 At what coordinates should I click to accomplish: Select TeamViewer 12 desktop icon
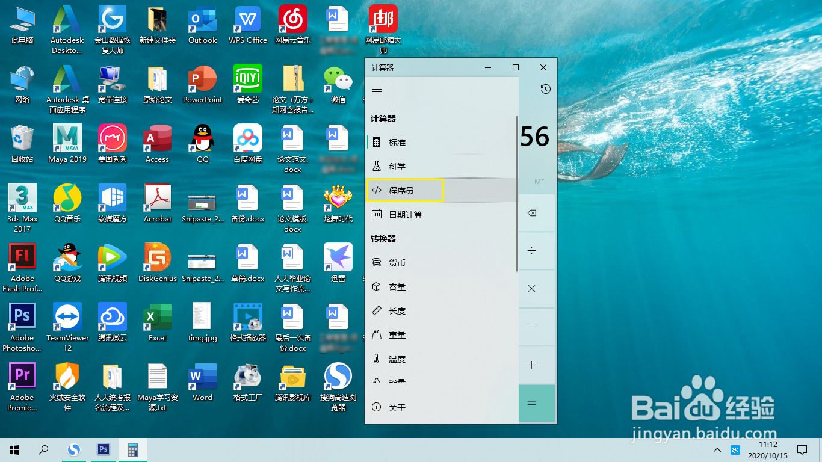pos(67,328)
